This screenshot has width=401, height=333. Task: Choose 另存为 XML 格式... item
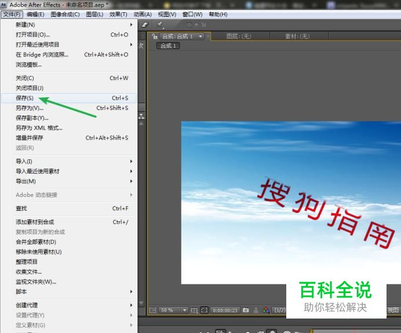[x=69, y=128]
